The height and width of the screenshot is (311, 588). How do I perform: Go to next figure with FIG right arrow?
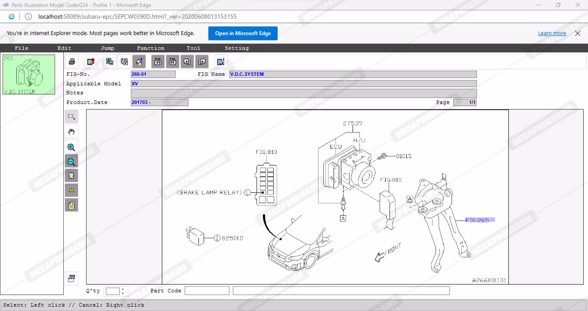click(x=173, y=62)
